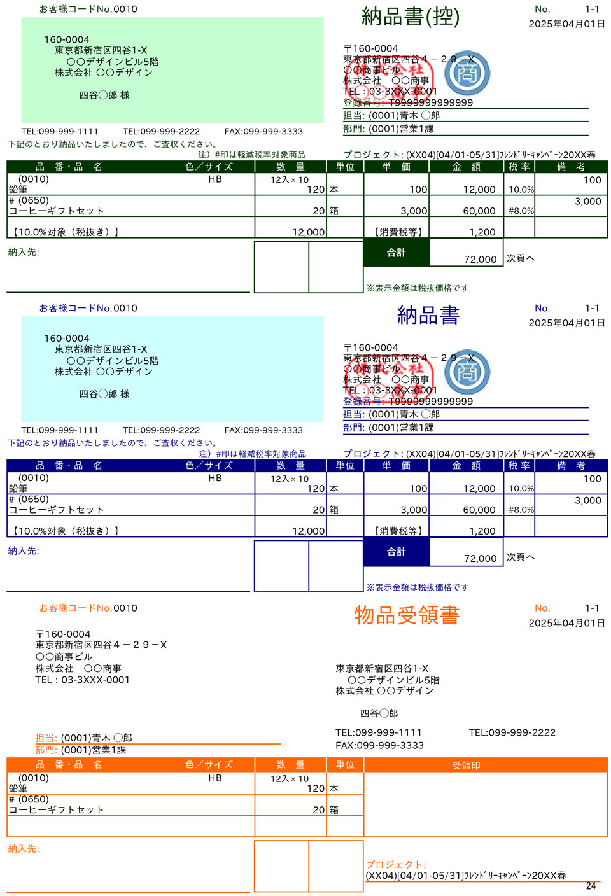Click お客様コードNo.0010 on the orange slip

coord(88,608)
